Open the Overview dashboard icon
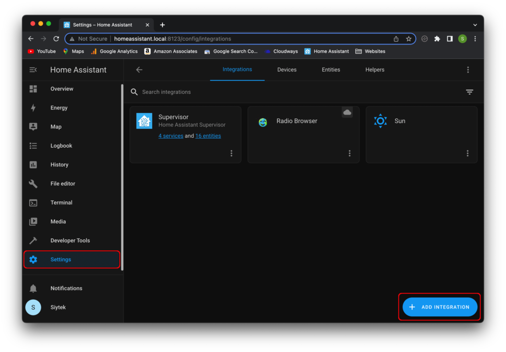 pos(33,89)
